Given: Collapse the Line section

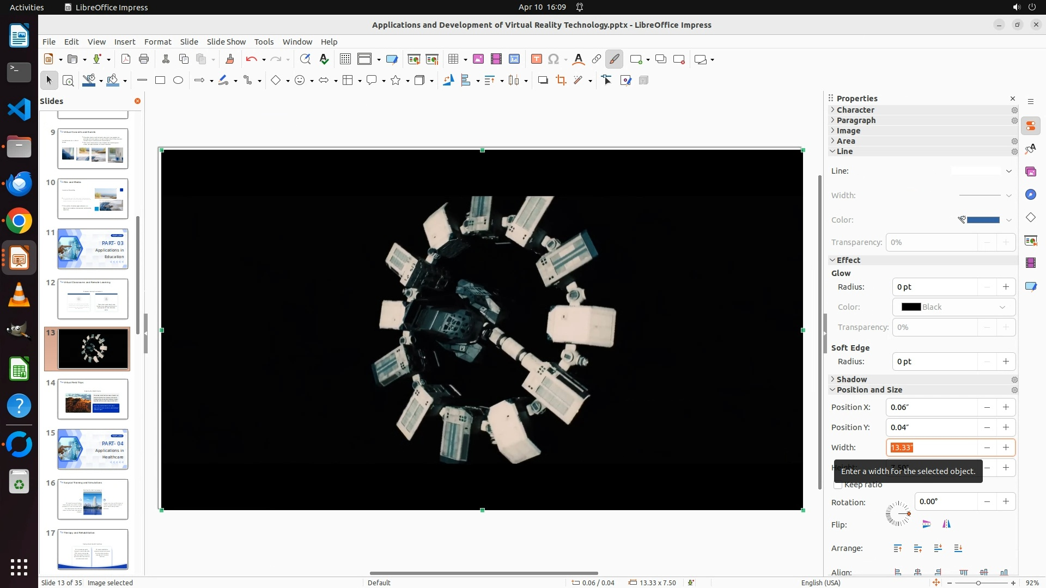Looking at the screenshot, I should (844, 151).
